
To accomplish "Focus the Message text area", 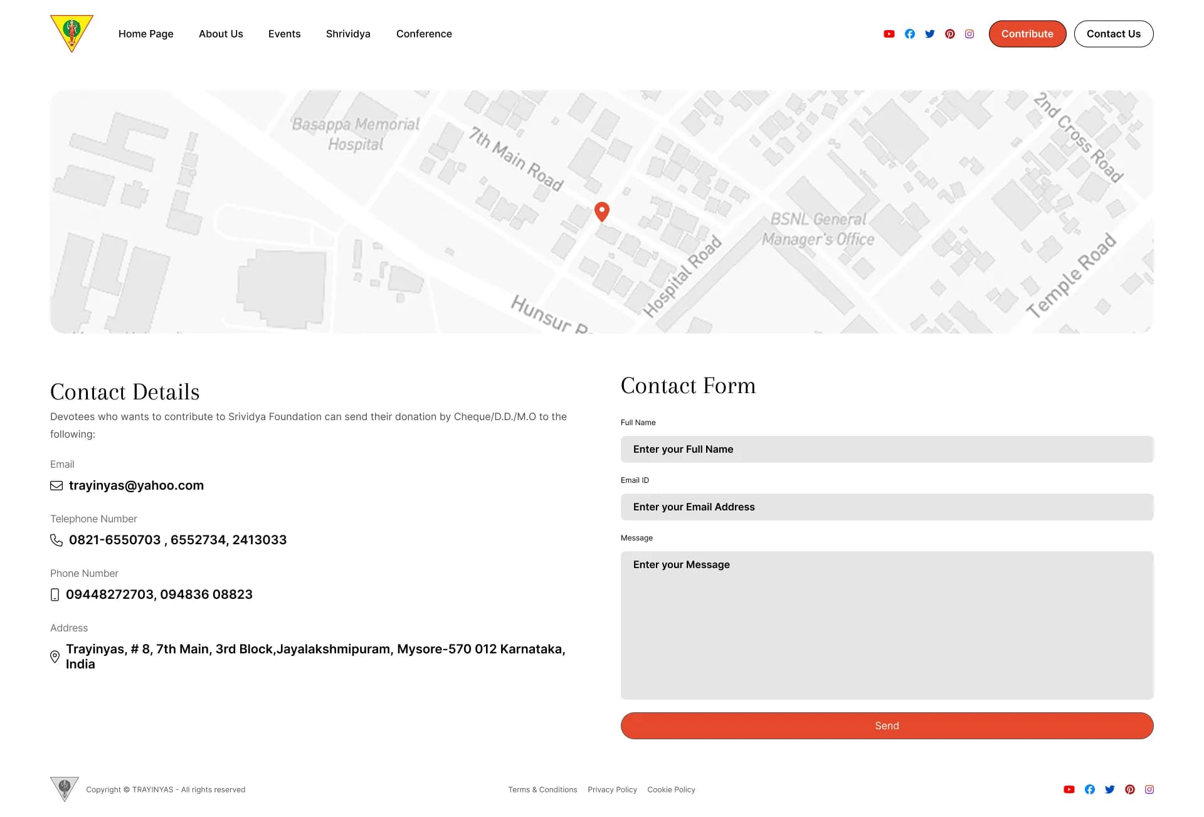I will click(887, 625).
